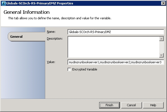Click inside the Description text area
The image size is (167, 112).
114,47
